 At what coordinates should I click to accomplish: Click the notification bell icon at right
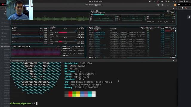click(189, 17)
